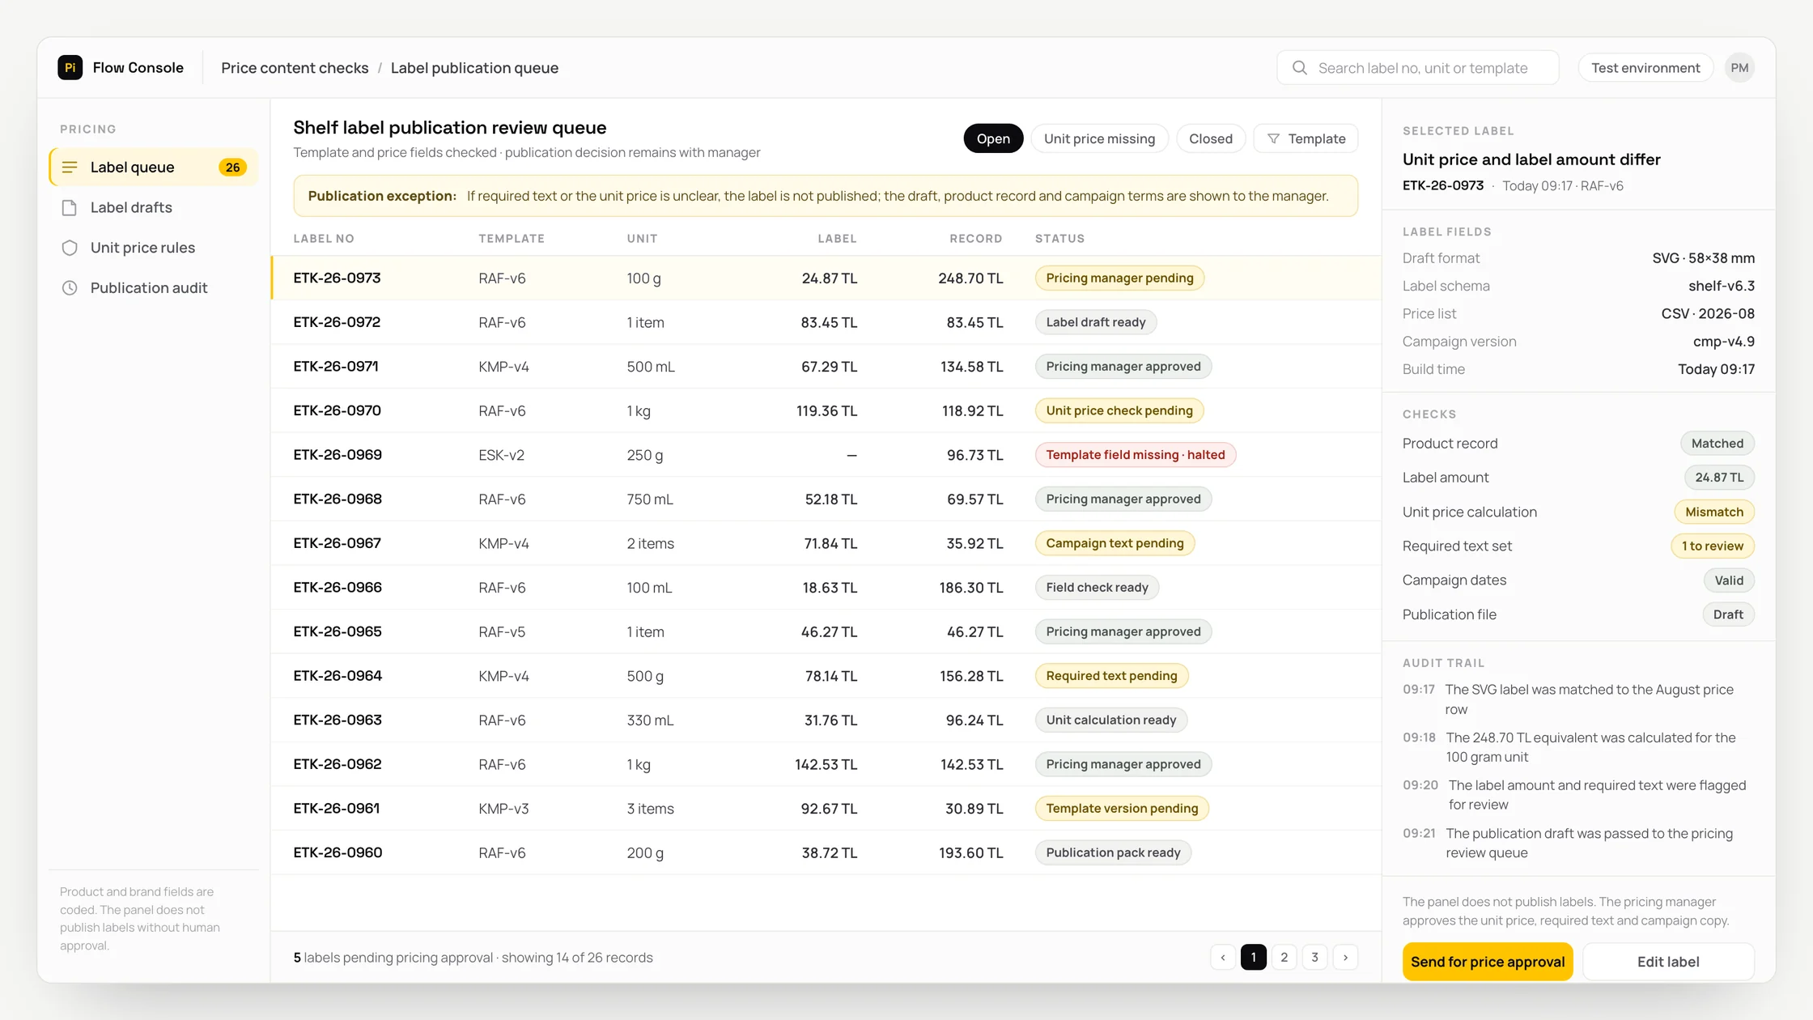Select row ETK-26-0969

826,455
